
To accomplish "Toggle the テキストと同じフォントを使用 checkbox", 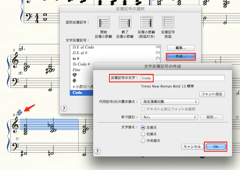I will [143, 109].
